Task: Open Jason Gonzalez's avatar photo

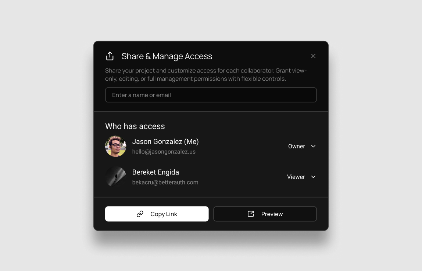Action: tap(116, 146)
